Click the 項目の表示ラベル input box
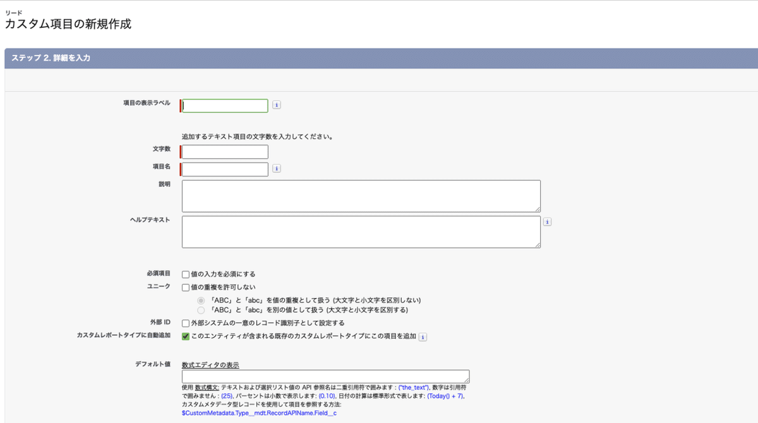The width and height of the screenshot is (758, 423). point(224,105)
